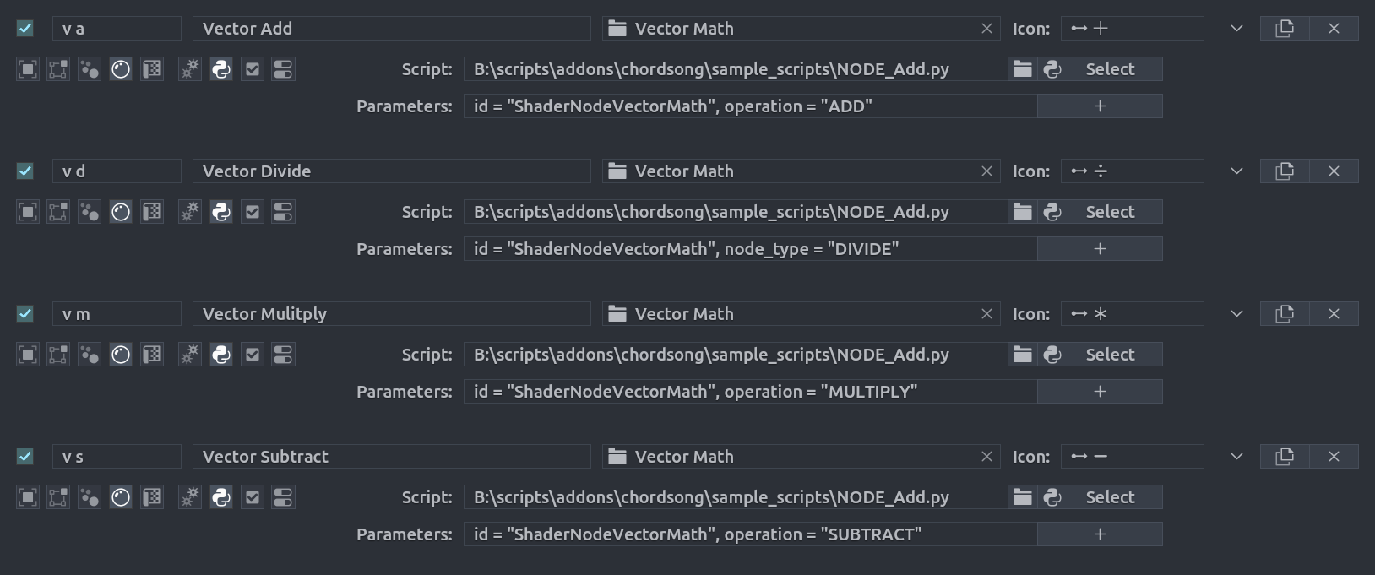Add parameter with plus button for Vector Subtract

coord(1100,534)
